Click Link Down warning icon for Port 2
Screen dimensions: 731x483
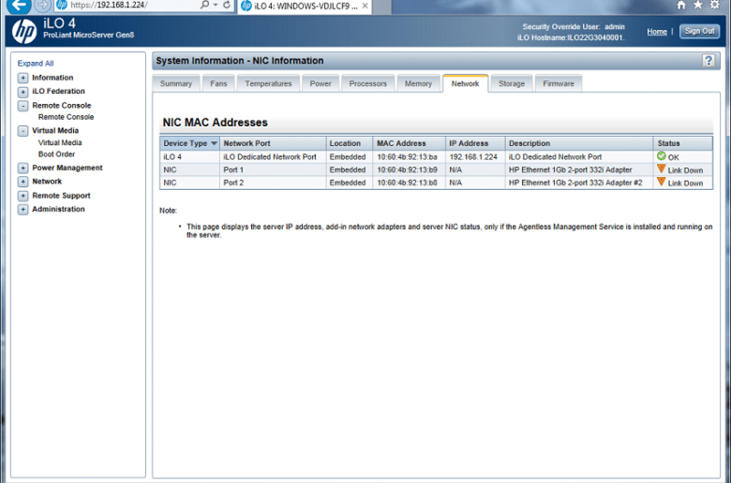(x=661, y=182)
